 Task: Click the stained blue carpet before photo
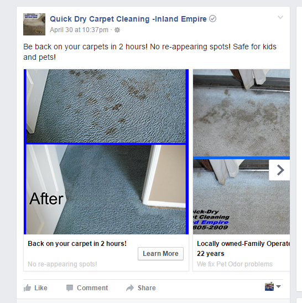106,106
